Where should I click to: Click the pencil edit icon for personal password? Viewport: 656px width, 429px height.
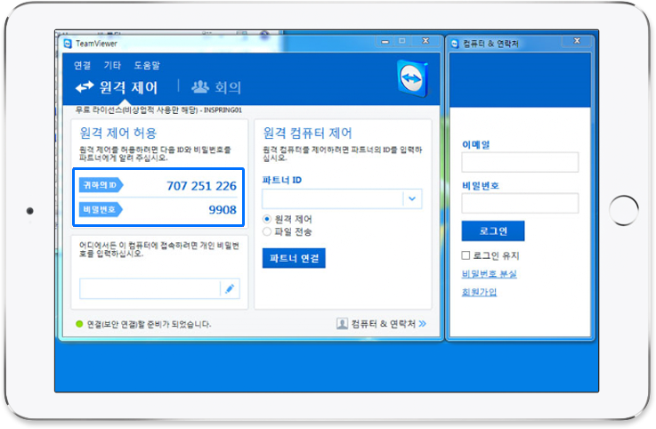point(230,288)
